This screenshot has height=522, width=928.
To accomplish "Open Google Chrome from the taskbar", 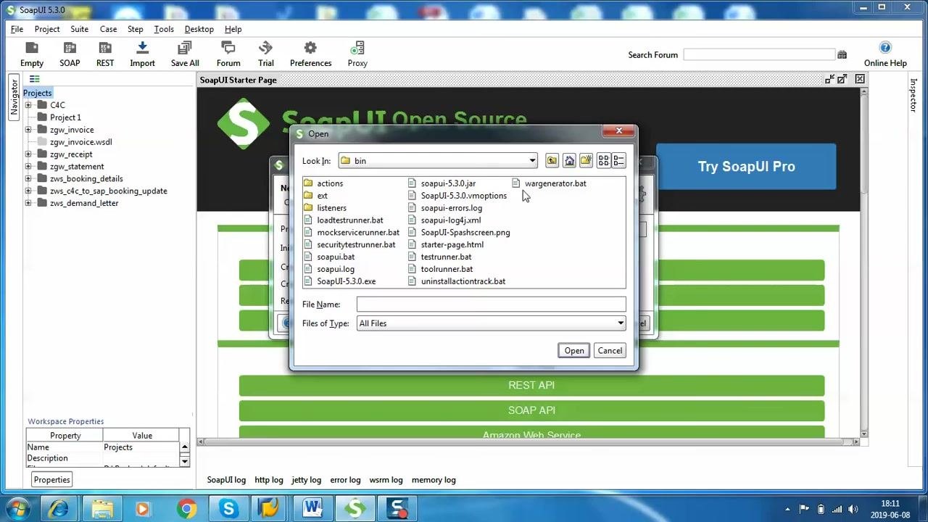I will click(186, 509).
